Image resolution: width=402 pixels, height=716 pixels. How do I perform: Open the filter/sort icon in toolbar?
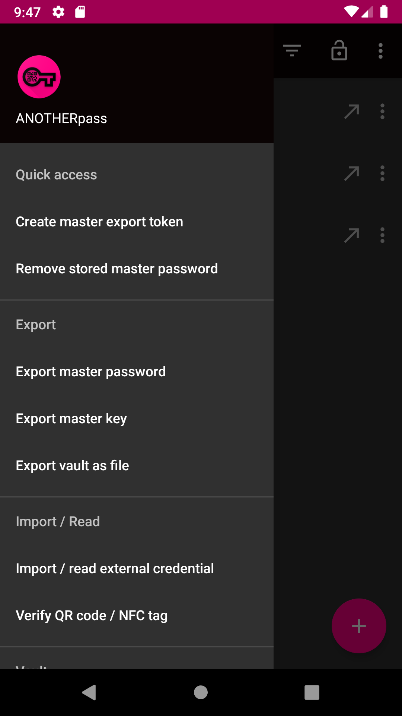[x=292, y=50]
